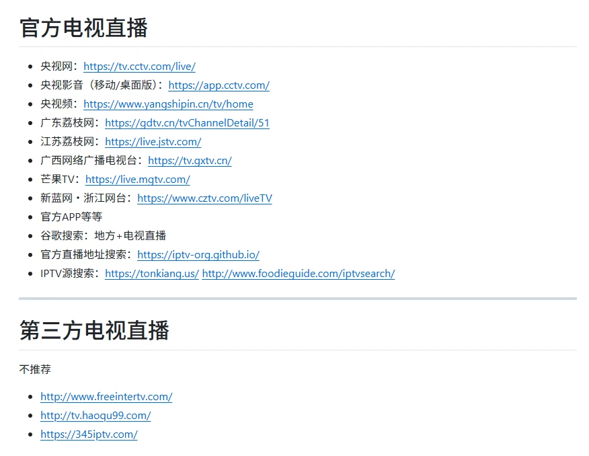Click the 345iptv.com link

coord(89,434)
